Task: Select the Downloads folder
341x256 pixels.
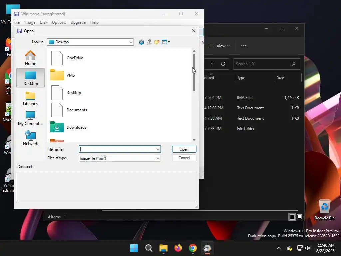Action: pos(69,127)
